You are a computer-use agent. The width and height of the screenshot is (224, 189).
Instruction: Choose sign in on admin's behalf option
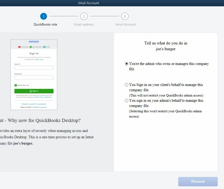coord(126,101)
